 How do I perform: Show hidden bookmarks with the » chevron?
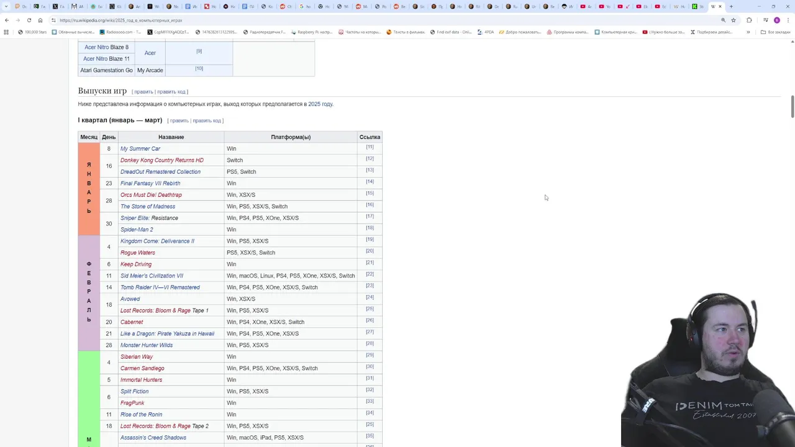point(748,32)
